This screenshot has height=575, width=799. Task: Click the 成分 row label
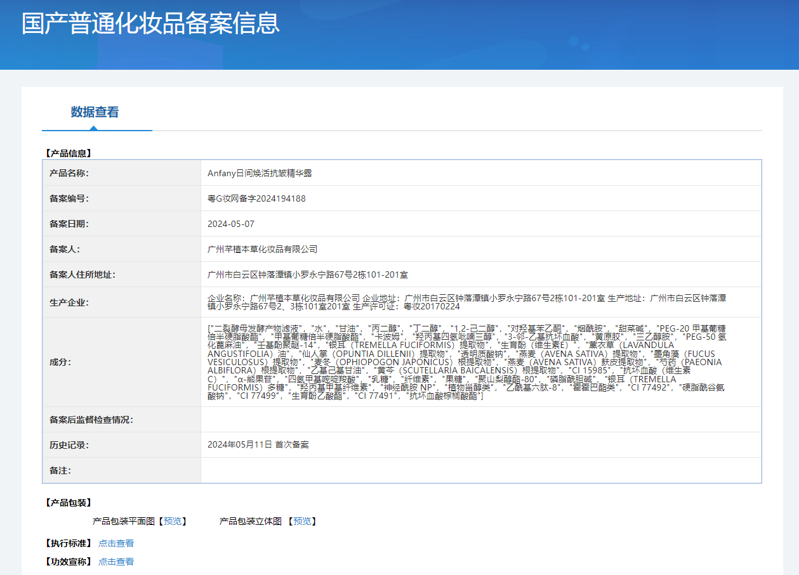pyautogui.click(x=60, y=362)
